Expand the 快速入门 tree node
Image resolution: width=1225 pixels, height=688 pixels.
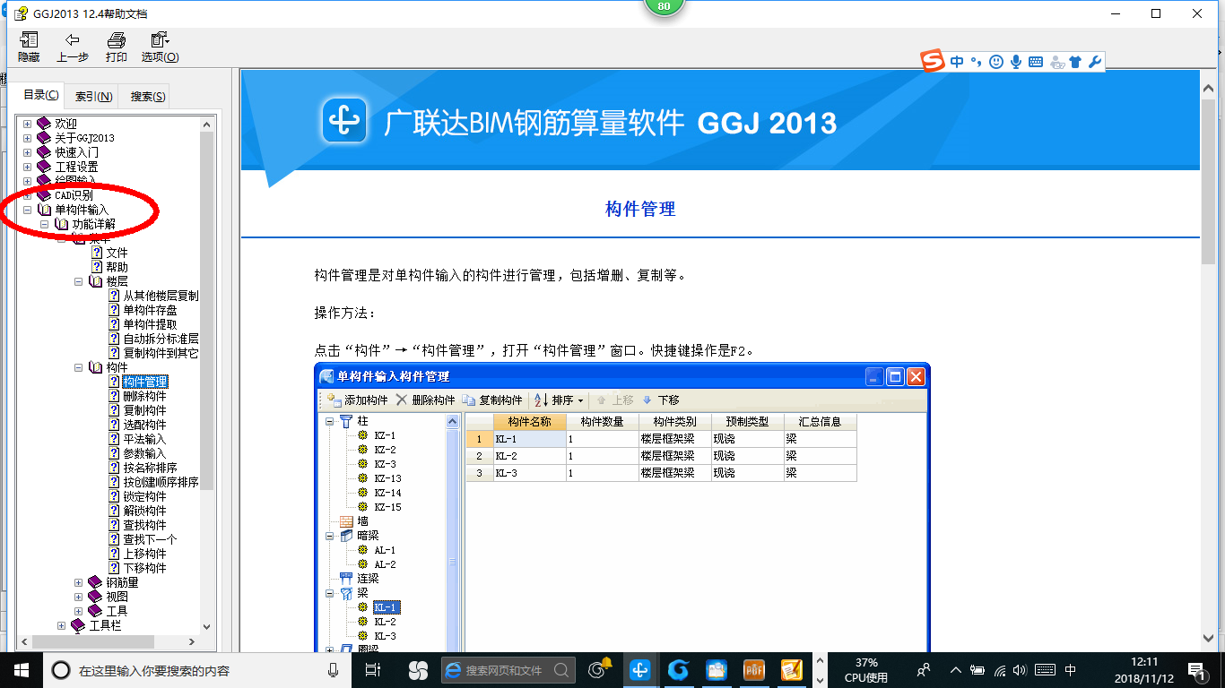pyautogui.click(x=27, y=152)
